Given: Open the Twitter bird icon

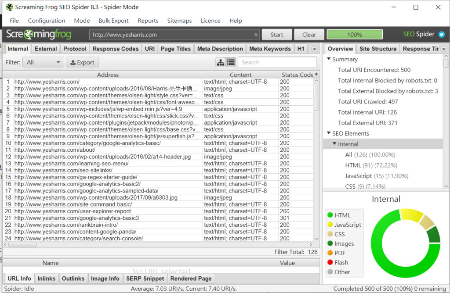Looking at the screenshot, I should (441, 34).
